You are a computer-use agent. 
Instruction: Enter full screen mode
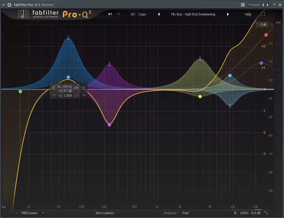tap(263, 14)
